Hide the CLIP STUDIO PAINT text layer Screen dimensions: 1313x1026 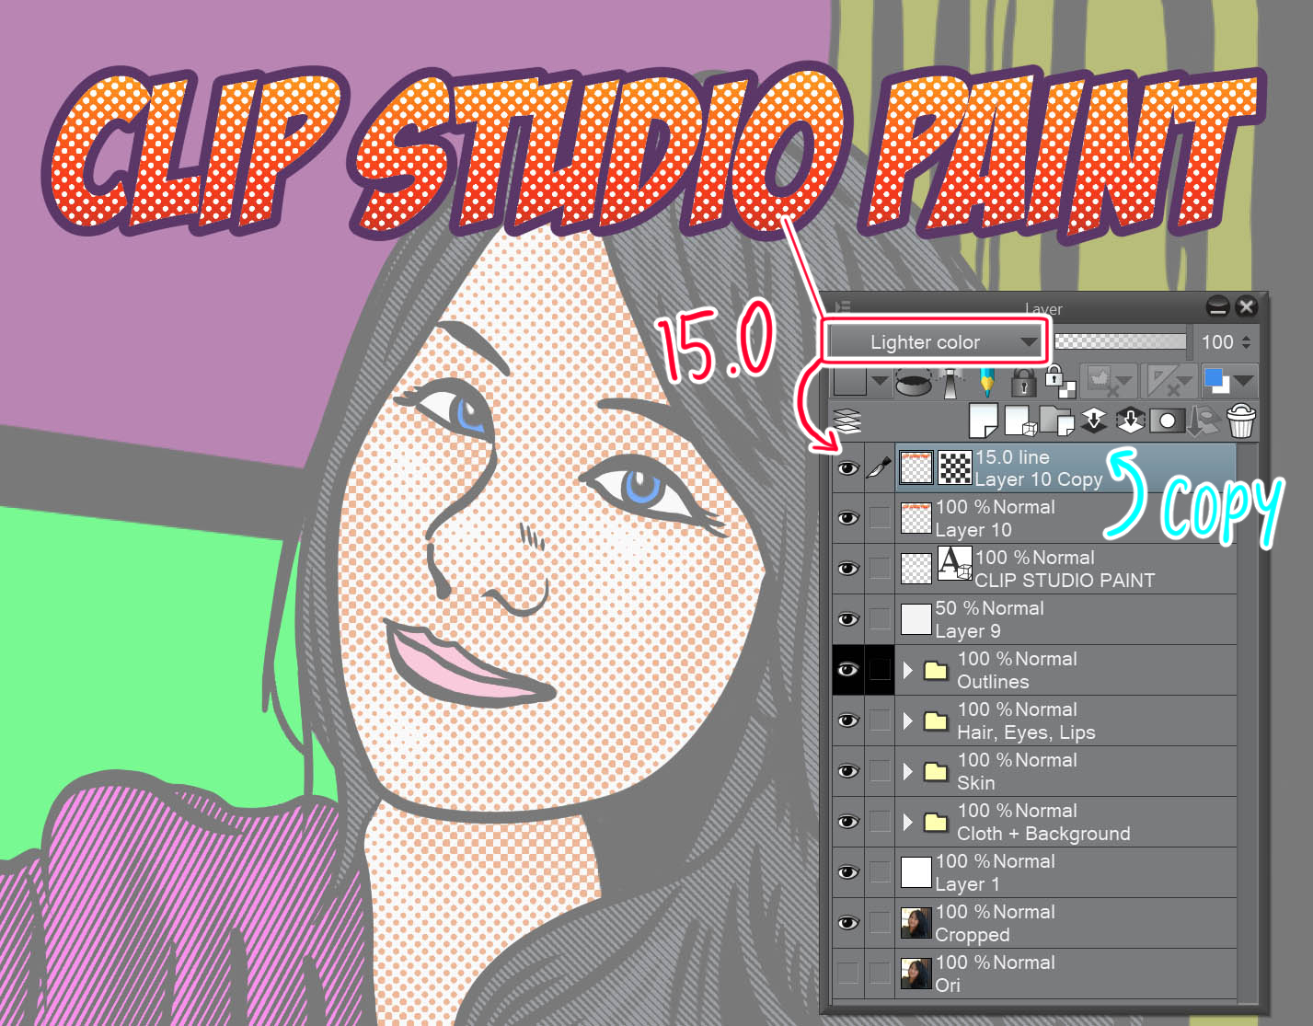click(x=847, y=569)
